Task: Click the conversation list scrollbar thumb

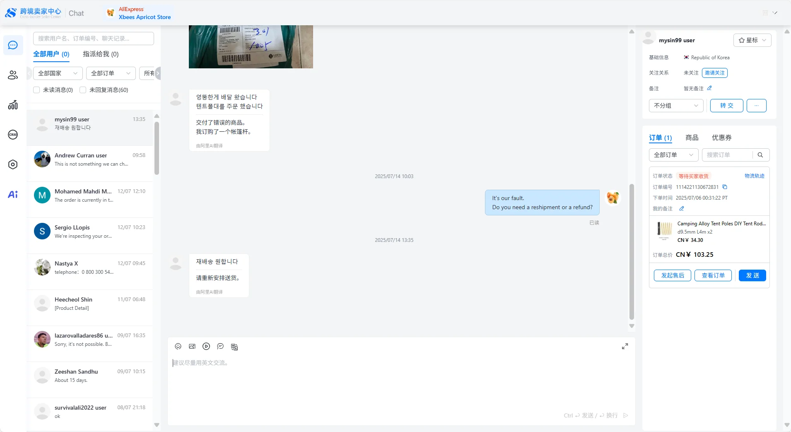Action: point(157,148)
